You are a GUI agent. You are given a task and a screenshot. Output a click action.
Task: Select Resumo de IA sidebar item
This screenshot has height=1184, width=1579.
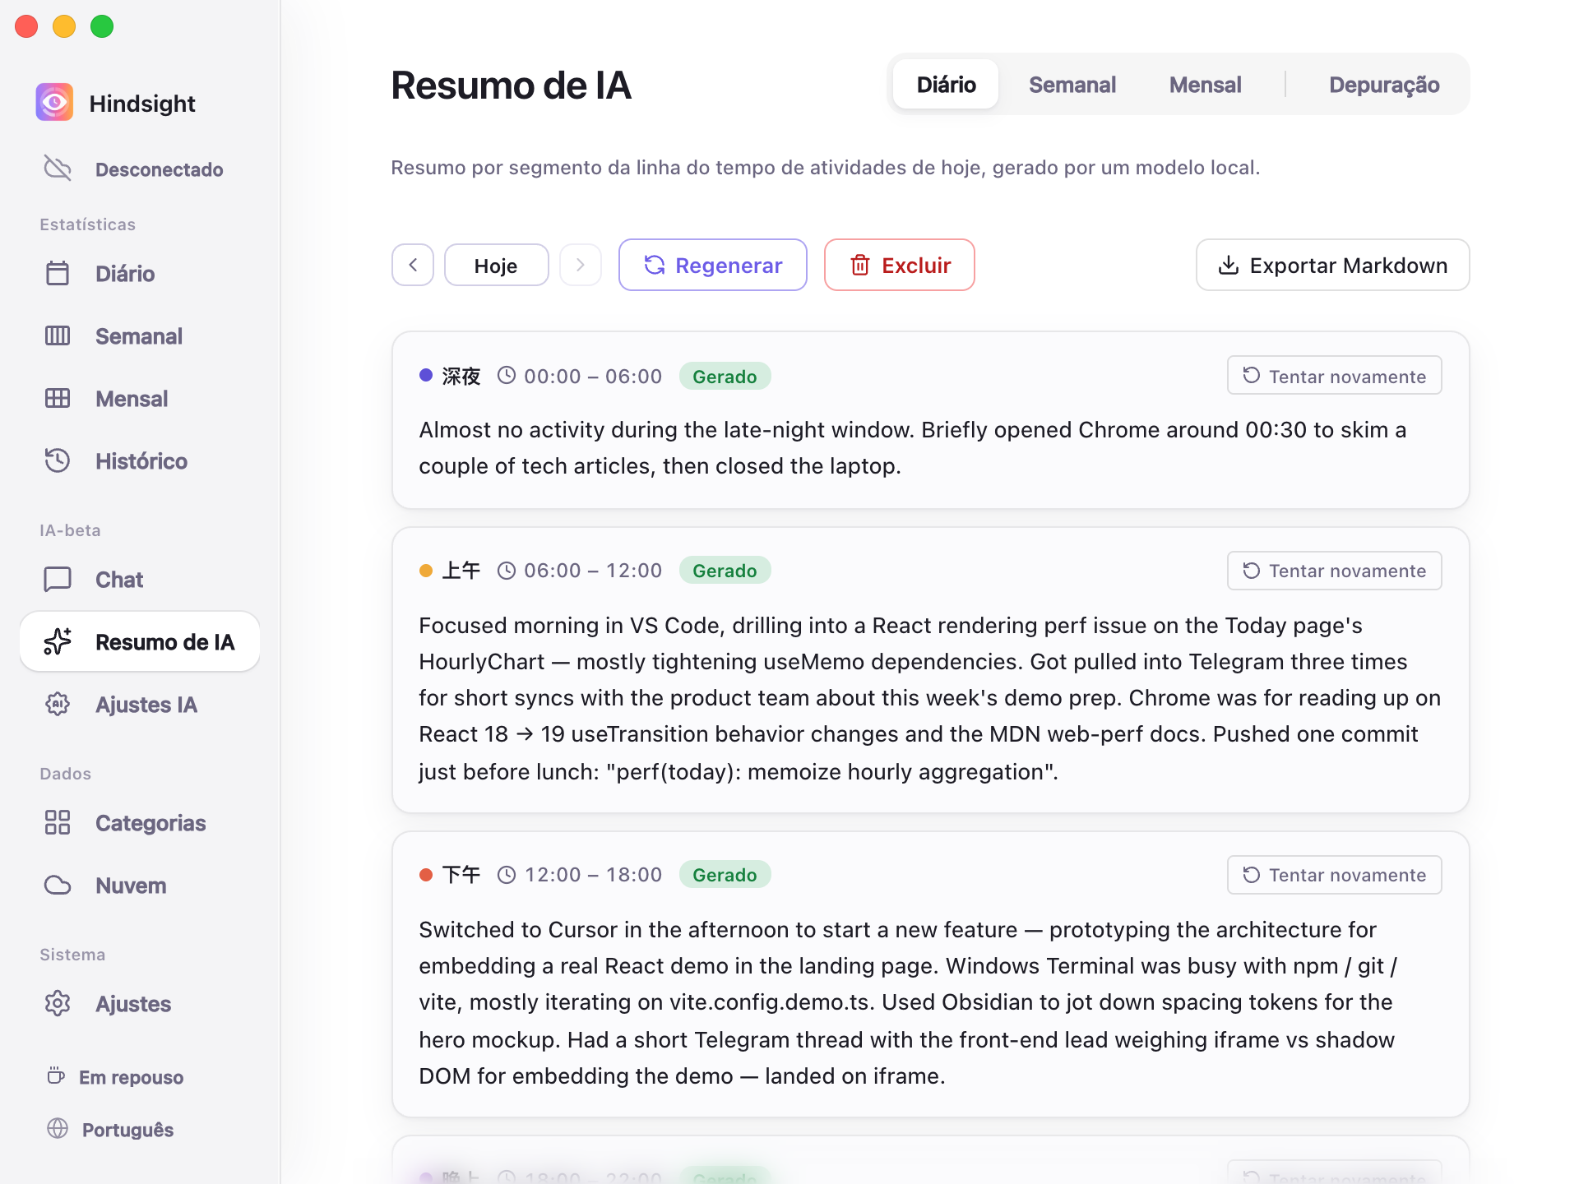coord(140,642)
